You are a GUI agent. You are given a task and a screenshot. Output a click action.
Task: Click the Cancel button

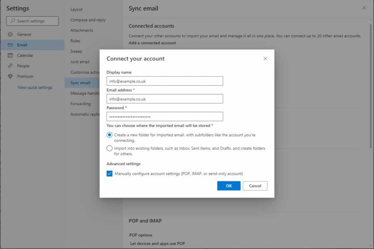click(255, 186)
